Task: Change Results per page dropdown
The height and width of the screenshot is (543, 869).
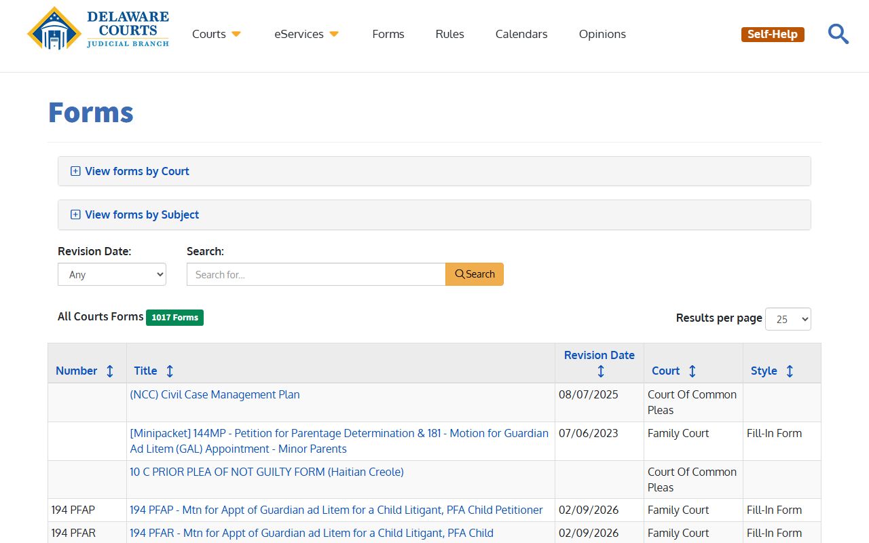Action: pos(788,319)
